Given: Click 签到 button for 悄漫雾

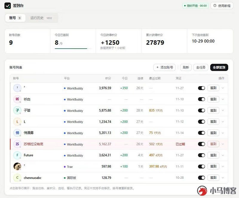Looking at the screenshot, I should [x=213, y=133].
